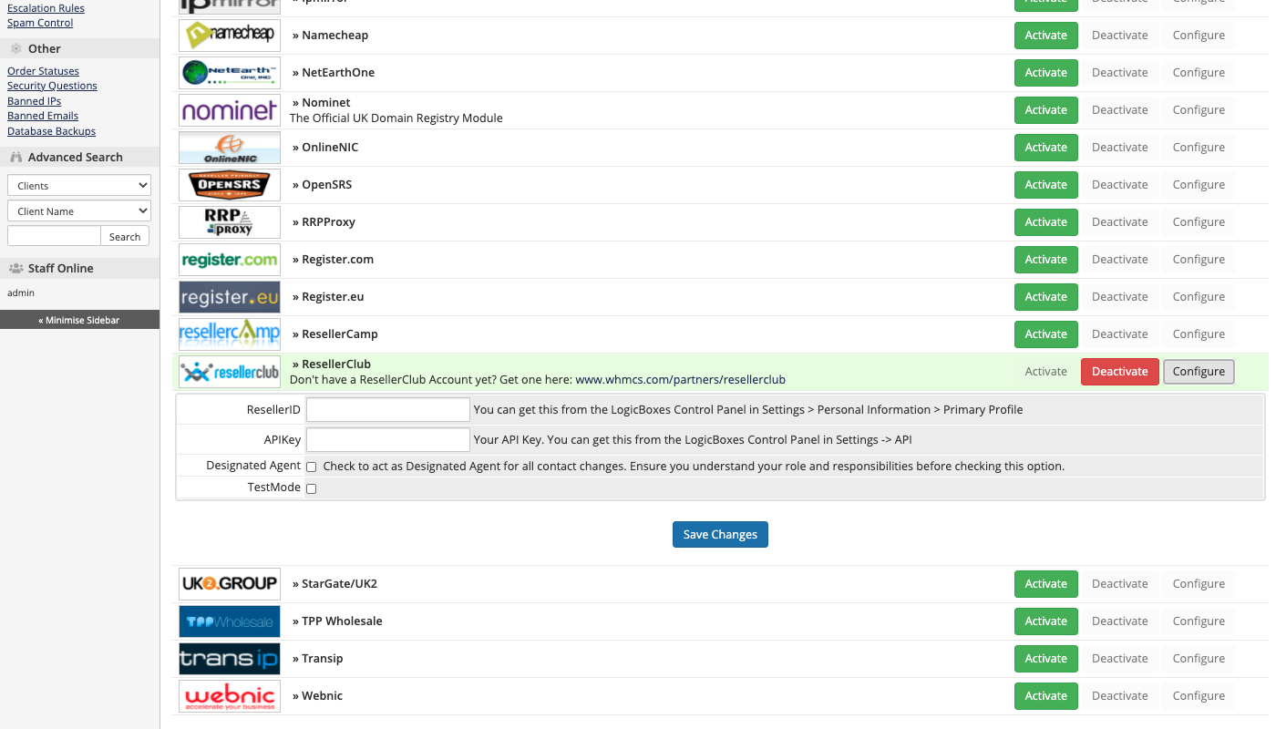1276x729 pixels.
Task: Enable the Designated Agent checkbox
Action: click(311, 467)
